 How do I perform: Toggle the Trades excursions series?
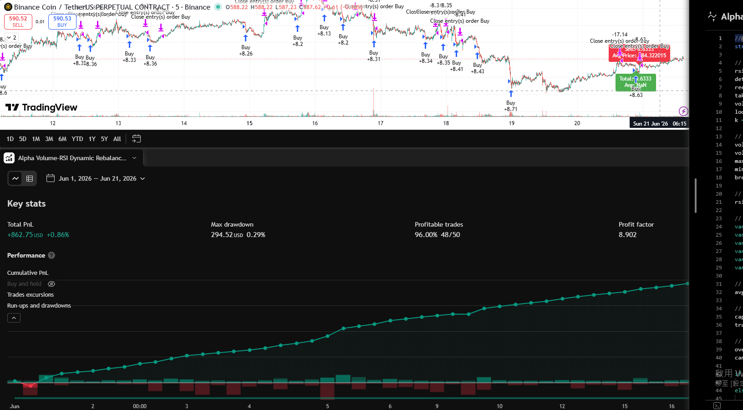[31, 295]
